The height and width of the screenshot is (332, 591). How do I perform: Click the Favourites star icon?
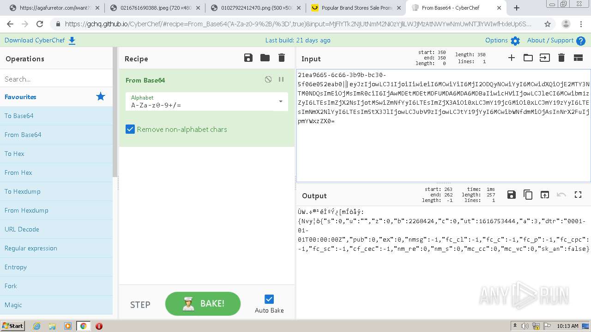(100, 96)
